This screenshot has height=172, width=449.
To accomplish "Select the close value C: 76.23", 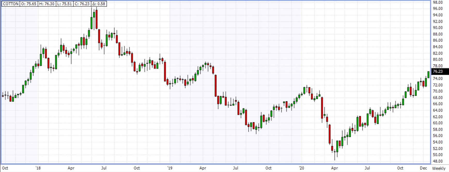I will (x=82, y=4).
